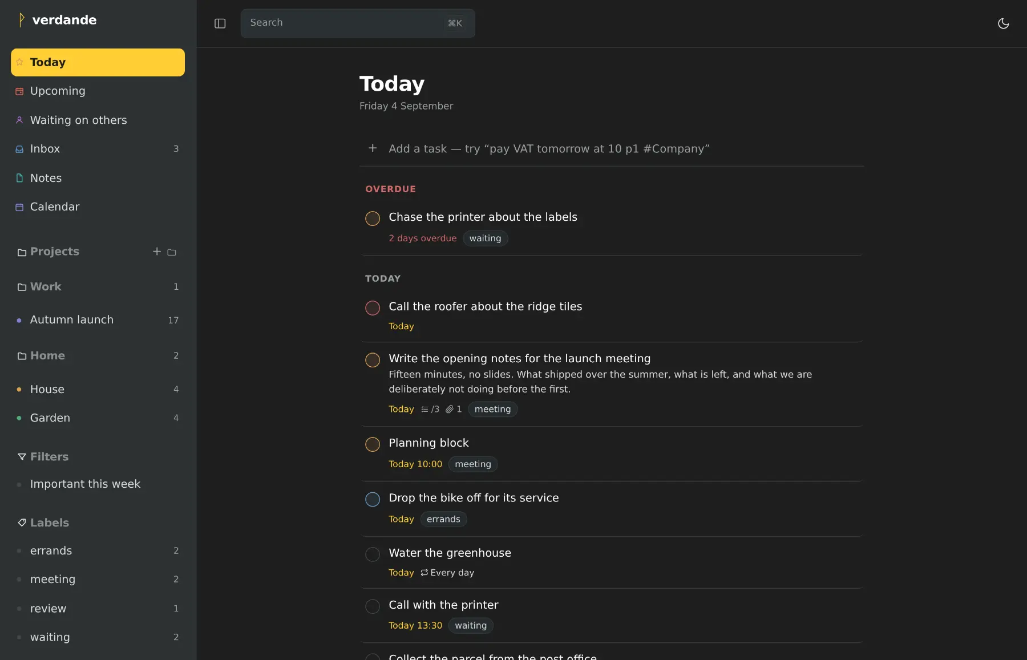
Task: Filter by errands label in sidebar
Action: point(98,550)
